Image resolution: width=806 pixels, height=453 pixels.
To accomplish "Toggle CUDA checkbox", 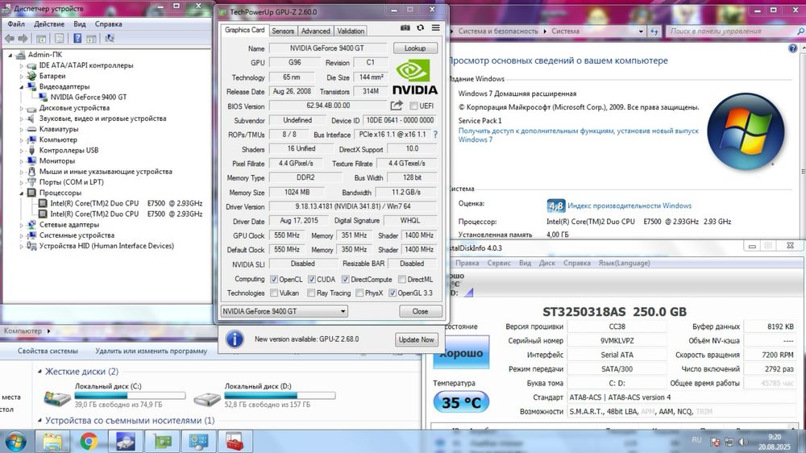I will [311, 279].
